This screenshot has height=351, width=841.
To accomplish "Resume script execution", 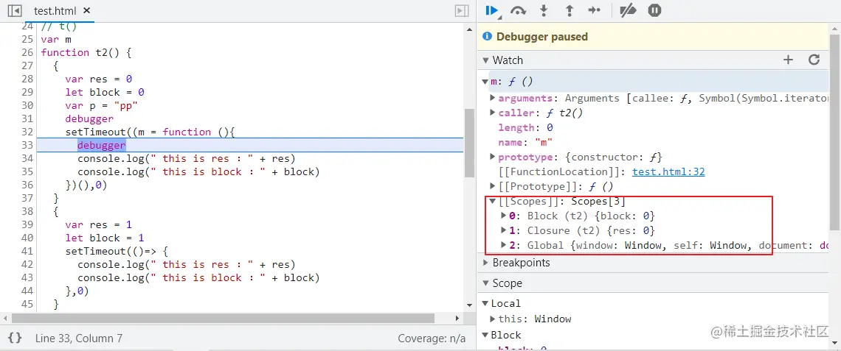I will click(492, 10).
